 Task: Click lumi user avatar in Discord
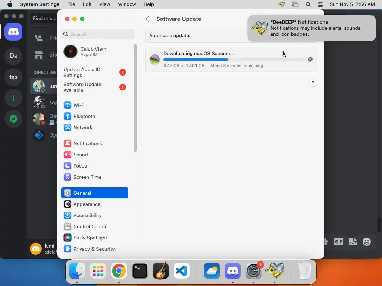pos(36,249)
